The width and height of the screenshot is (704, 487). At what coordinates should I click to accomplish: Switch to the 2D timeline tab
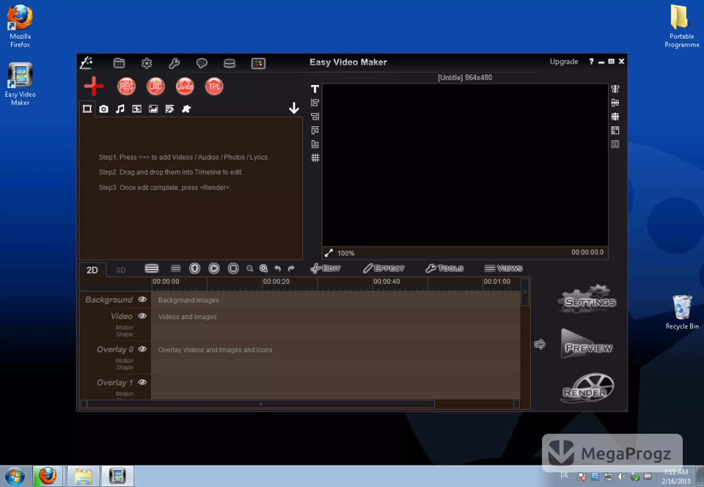click(x=92, y=270)
